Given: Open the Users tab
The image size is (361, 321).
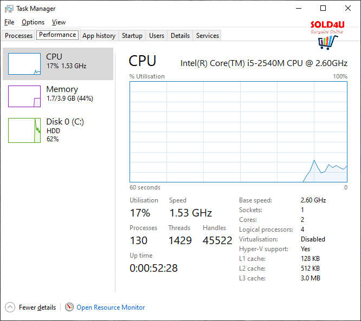Looking at the screenshot, I should 157,36.
